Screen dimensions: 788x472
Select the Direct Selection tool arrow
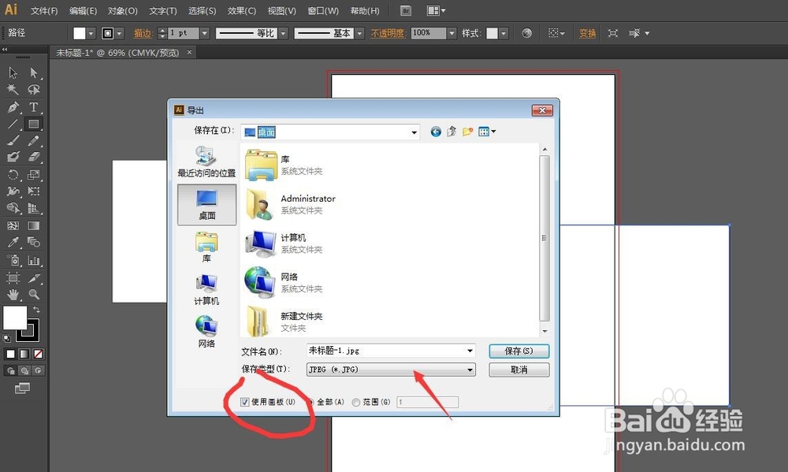click(33, 72)
